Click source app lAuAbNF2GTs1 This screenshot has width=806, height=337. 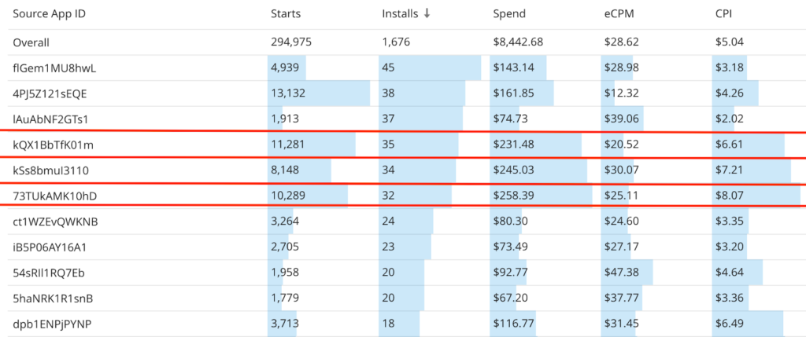coord(50,119)
